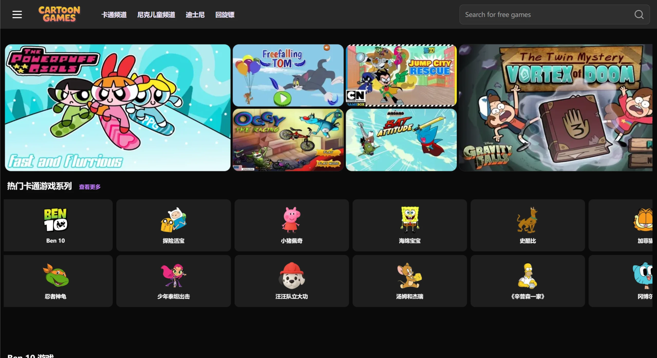Open the 探险活宝 category icon
This screenshot has width=657, height=358.
point(174,220)
